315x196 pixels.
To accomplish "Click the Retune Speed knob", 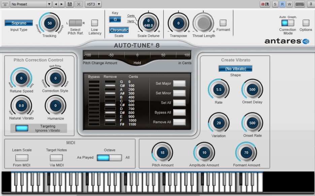I will pos(21,78).
